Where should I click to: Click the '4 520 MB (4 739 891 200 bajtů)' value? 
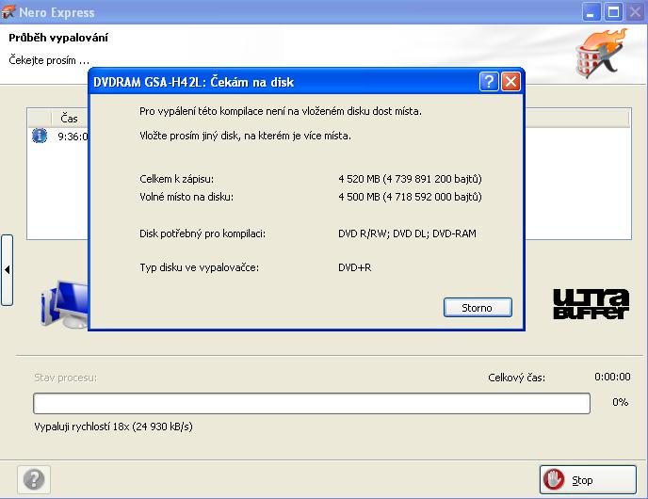pos(410,179)
